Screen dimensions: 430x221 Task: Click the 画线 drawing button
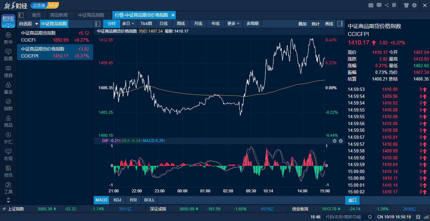click(329, 24)
